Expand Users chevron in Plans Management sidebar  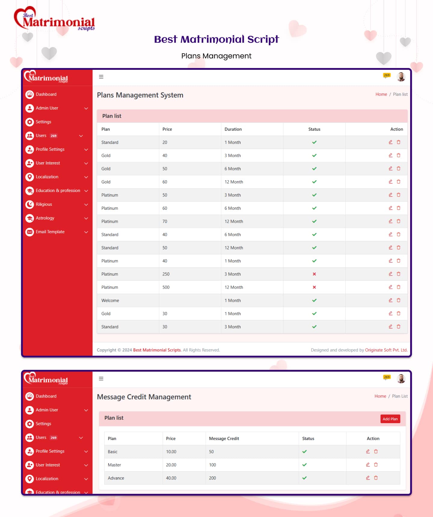coord(81,136)
